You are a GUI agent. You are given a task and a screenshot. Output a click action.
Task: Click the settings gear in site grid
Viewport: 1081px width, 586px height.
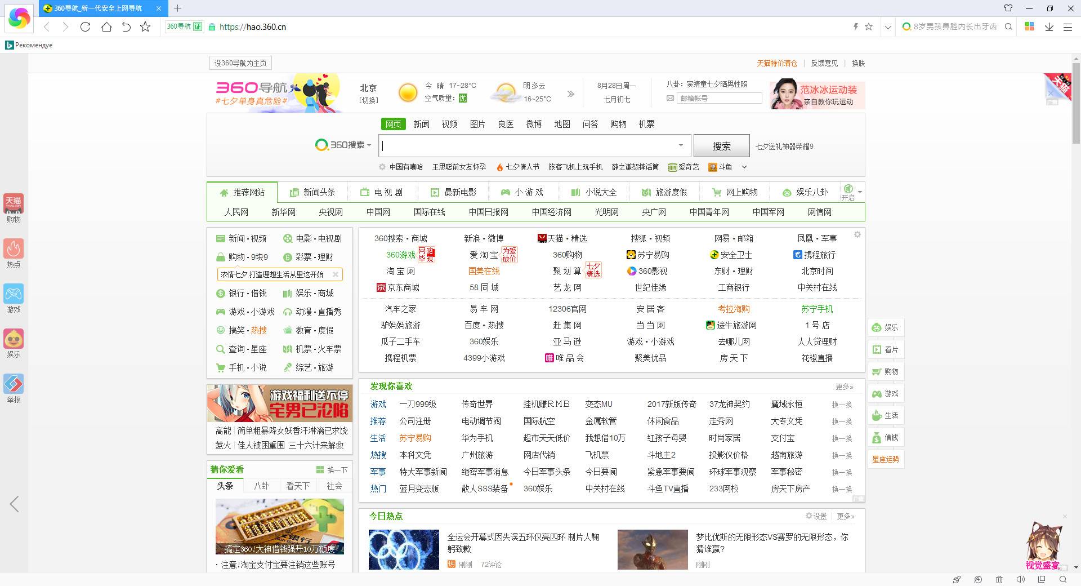[857, 234]
